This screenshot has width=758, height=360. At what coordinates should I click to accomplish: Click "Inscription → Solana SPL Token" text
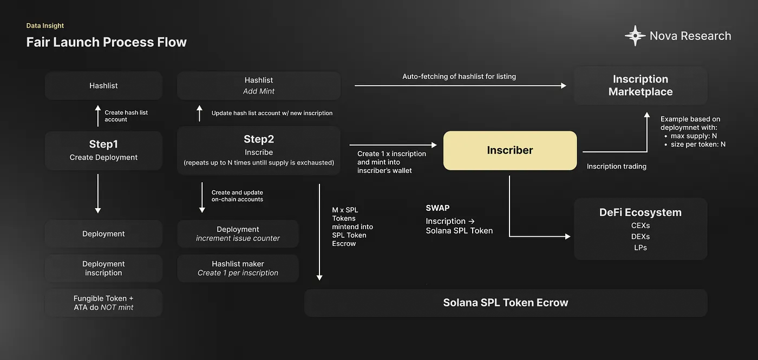(459, 226)
